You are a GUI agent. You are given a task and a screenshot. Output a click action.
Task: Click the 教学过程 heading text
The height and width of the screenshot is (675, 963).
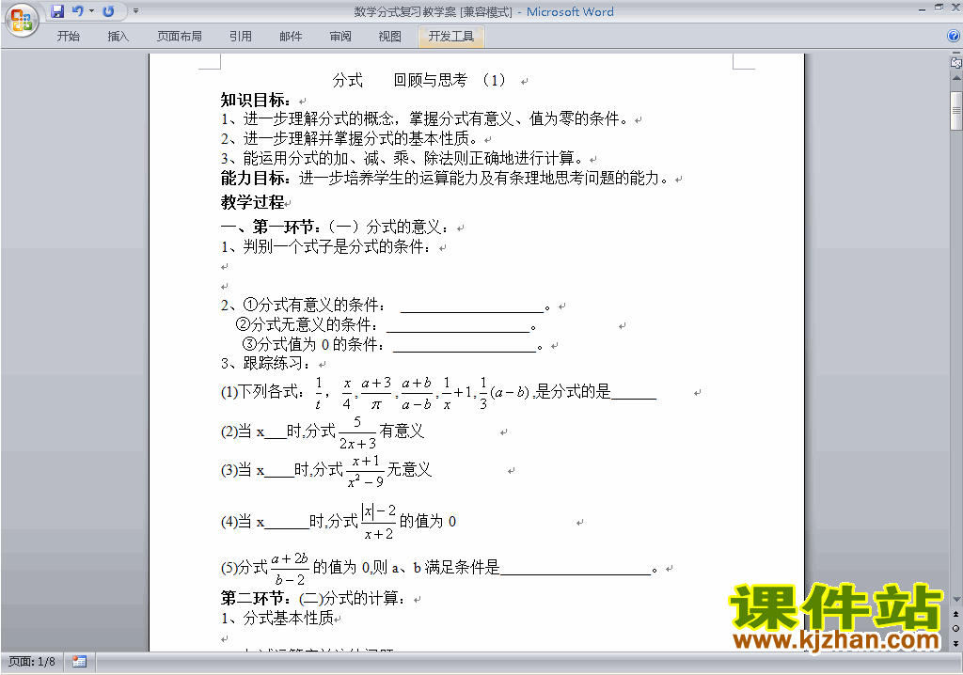click(x=252, y=202)
